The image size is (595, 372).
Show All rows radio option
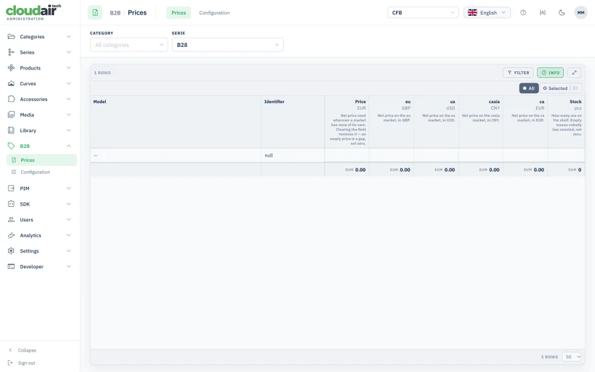pos(529,88)
